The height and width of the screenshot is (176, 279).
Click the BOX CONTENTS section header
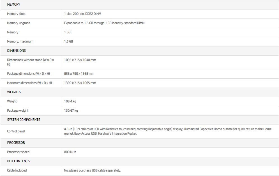click(x=18, y=161)
